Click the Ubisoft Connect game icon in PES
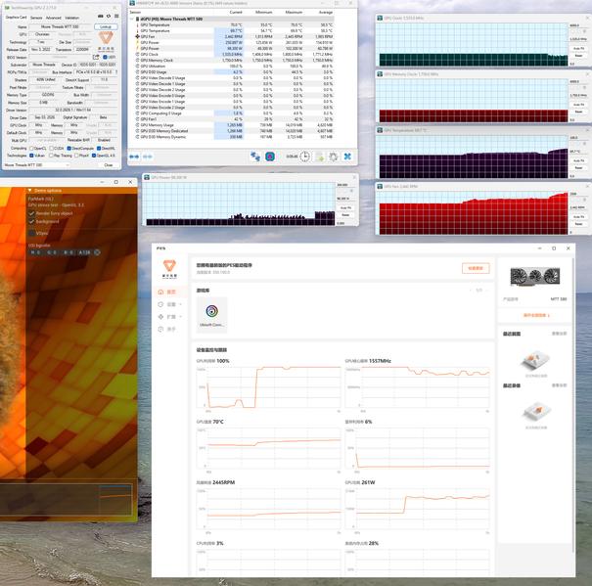The width and height of the screenshot is (592, 586). pos(211,314)
